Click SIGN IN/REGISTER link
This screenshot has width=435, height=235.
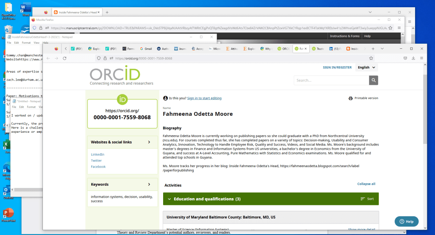pos(337,67)
